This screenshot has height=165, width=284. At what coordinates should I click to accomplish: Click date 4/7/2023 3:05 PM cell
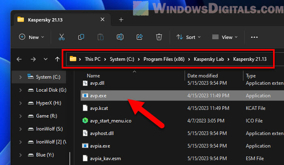pyautogui.click(x=206, y=121)
